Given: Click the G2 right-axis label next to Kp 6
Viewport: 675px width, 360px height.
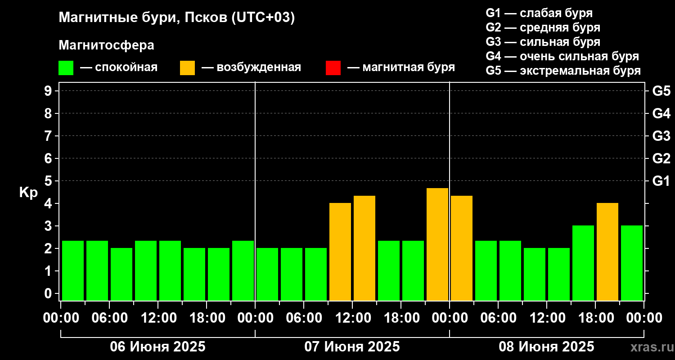Looking at the screenshot, I should (661, 158).
